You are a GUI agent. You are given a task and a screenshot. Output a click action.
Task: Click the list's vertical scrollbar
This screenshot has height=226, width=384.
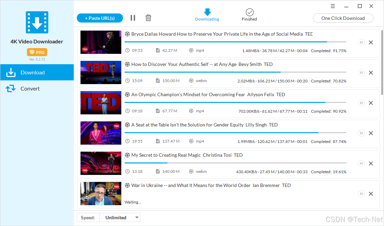tap(382, 63)
